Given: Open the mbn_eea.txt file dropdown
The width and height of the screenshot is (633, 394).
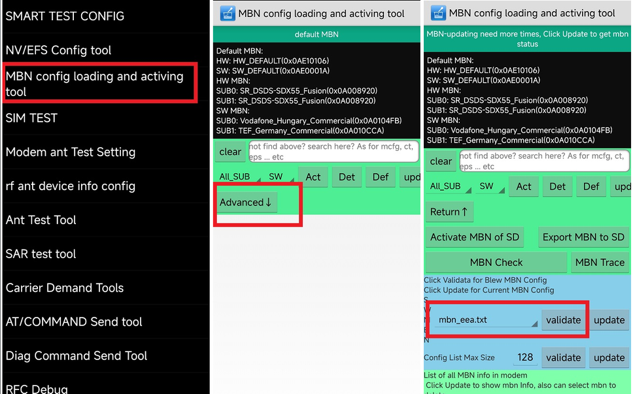Looking at the screenshot, I should (485, 320).
